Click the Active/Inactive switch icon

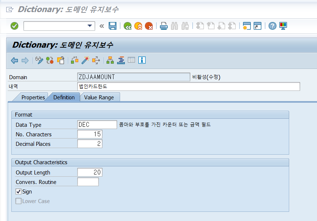pyautogui.click(x=50, y=60)
